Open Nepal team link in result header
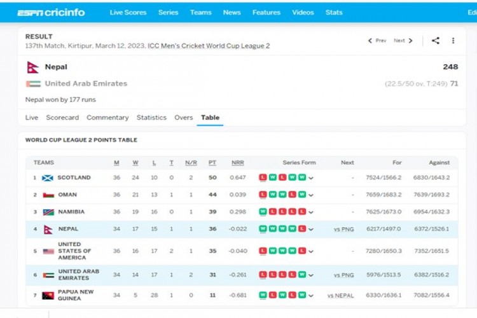Screen dimensions: 477x318 56,67
